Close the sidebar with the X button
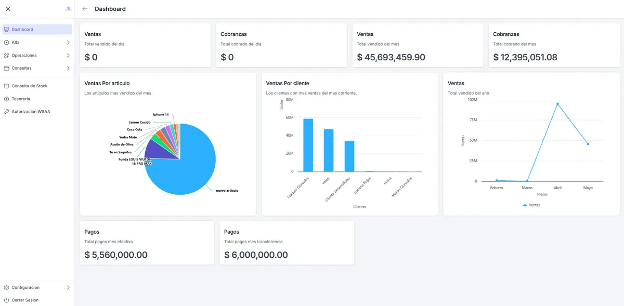 pyautogui.click(x=8, y=8)
